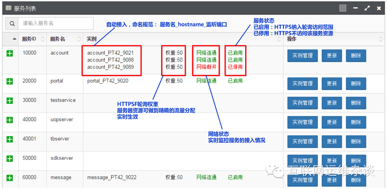Image resolution: width=387 pixels, height=190 pixels.
Task: Expand the account row with green plus icon
Action: click(9, 53)
